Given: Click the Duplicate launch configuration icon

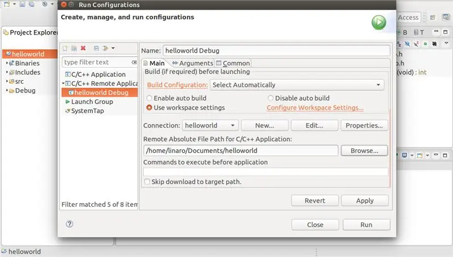Looking at the screenshot, I should pos(74,48).
